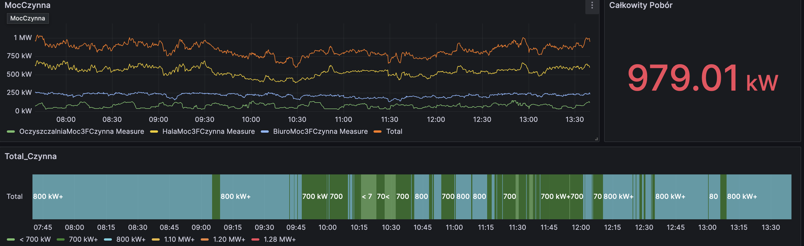Grab the MocCzynna panel resize handle

tap(596, 139)
